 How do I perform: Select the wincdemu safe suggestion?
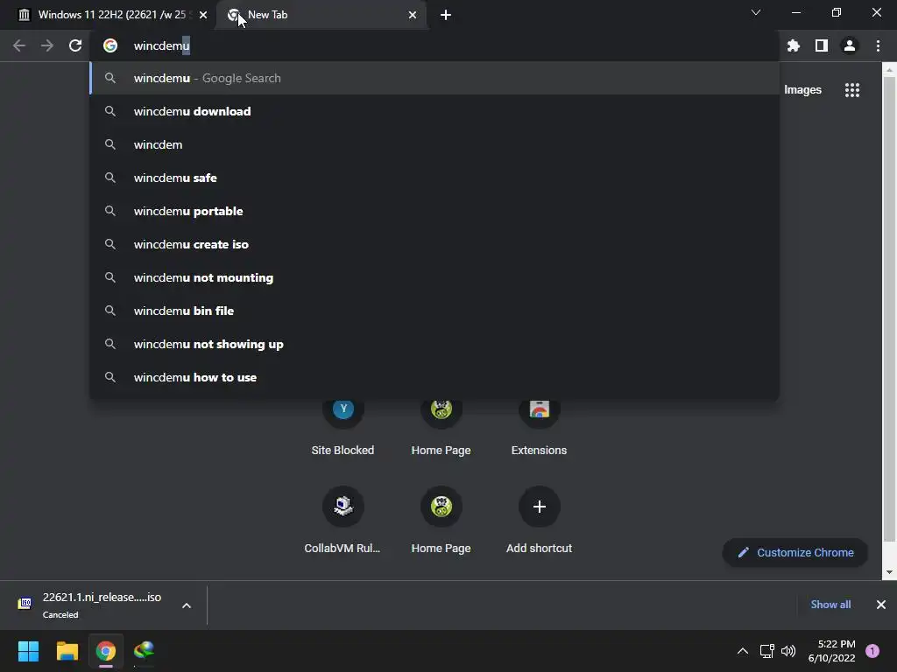click(434, 178)
